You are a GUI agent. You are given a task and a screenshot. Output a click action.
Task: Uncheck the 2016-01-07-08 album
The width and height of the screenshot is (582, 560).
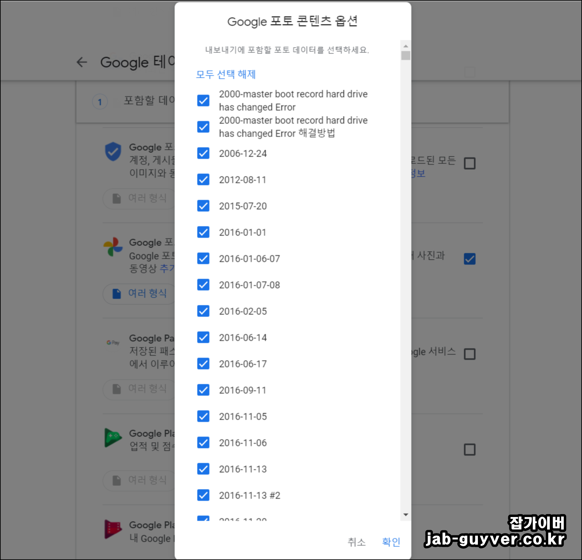click(203, 285)
